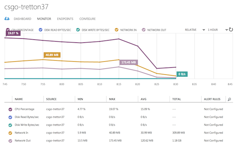Click the 8:15 time axis label
238x151 pixels.
tap(119, 84)
